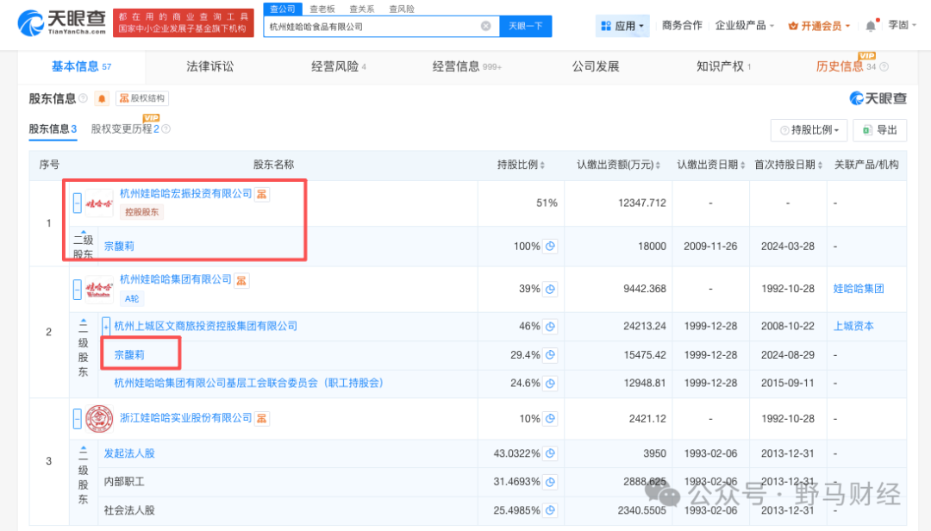The image size is (931, 531).
Task: Select the 股权变更历程 sub-tab
Action: pos(125,129)
